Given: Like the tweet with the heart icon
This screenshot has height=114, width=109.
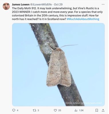Looking at the screenshot, I should click(x=55, y=110).
